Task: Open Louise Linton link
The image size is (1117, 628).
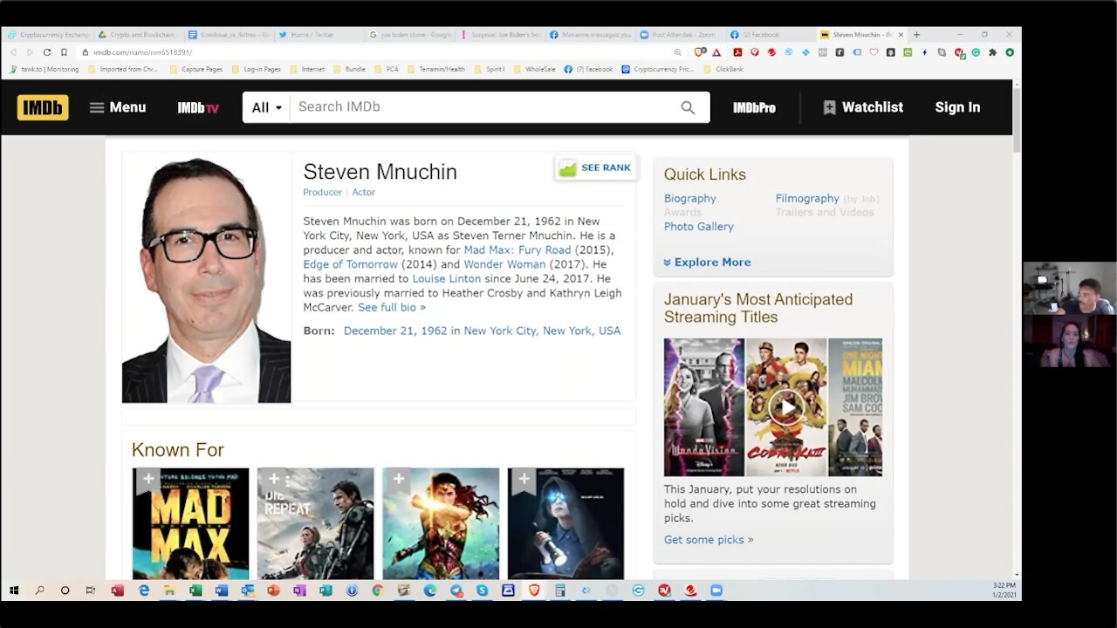Action: point(446,279)
